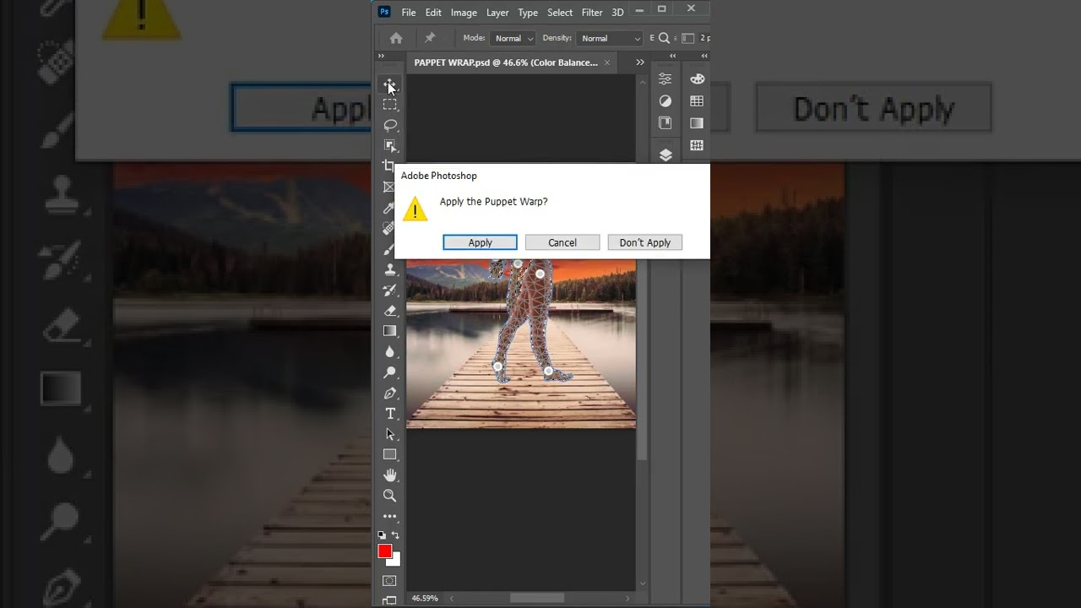Open the Edit menu
The height and width of the screenshot is (608, 1081).
(433, 13)
